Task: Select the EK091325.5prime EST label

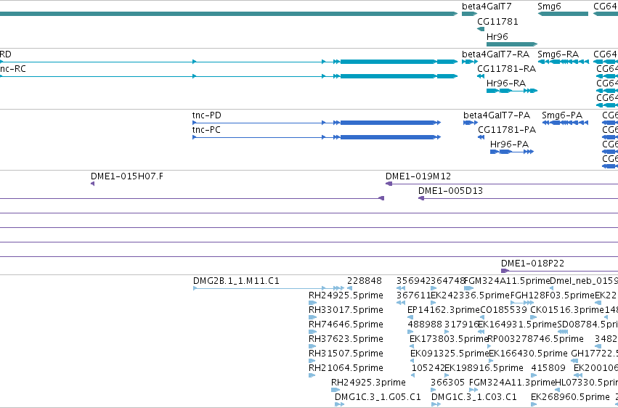Action: [450, 354]
